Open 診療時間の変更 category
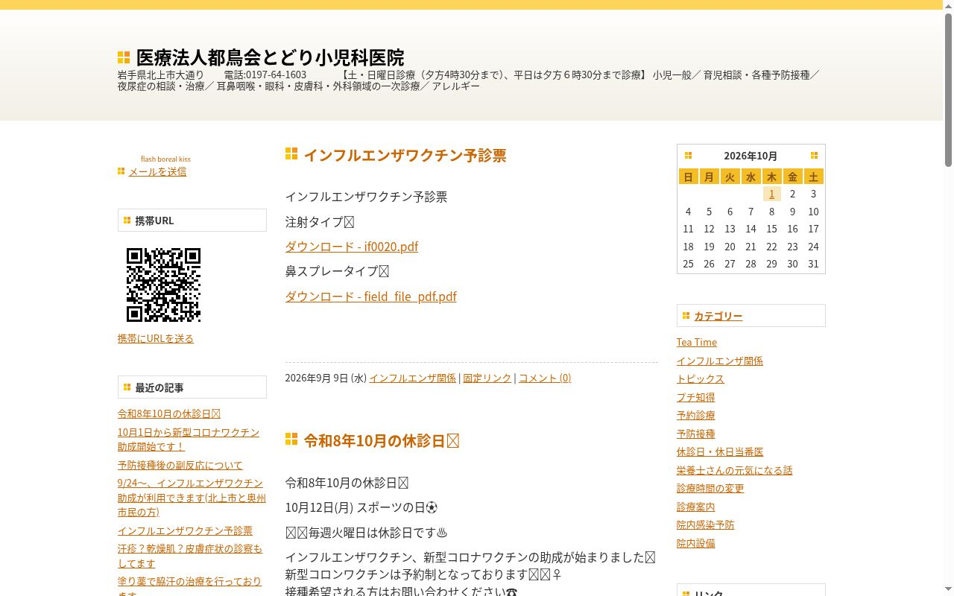 click(x=710, y=488)
